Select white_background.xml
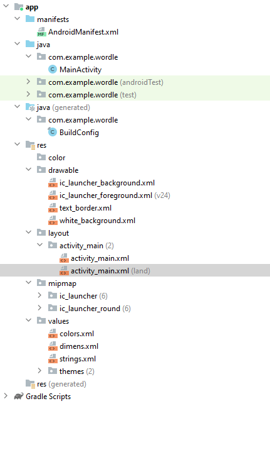The image size is (270, 450). (97, 221)
